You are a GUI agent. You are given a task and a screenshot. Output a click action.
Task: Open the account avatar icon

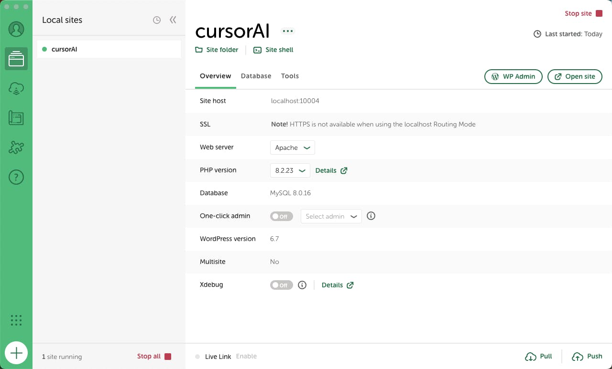tap(16, 29)
